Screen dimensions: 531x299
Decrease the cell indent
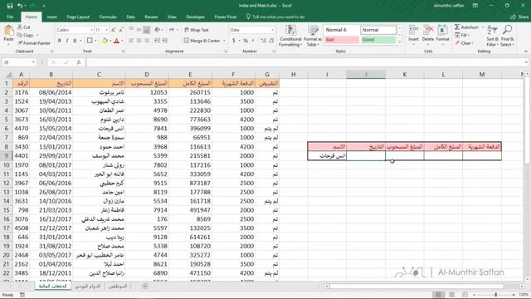click(x=157, y=41)
